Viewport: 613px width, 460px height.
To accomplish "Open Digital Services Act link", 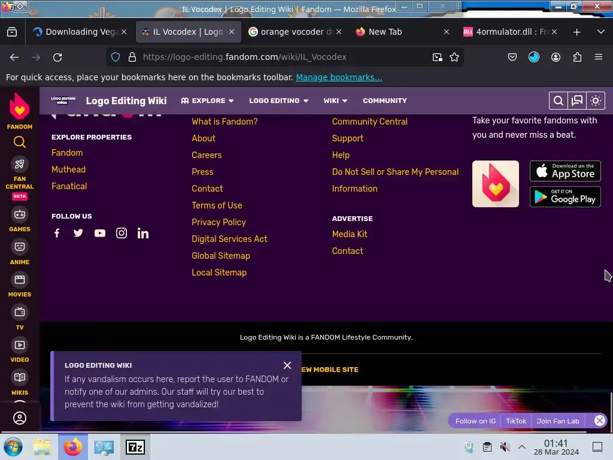I will [x=229, y=239].
